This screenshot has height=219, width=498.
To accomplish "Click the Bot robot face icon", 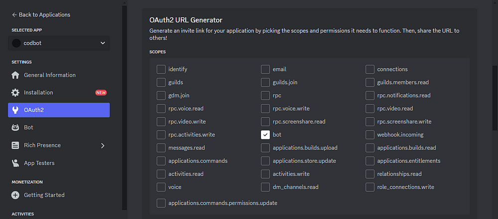I will point(15,128).
